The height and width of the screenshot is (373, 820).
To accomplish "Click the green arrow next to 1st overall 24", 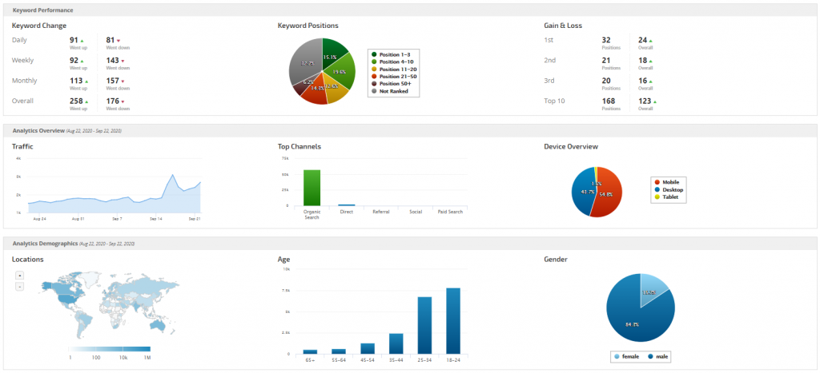I will [x=650, y=40].
